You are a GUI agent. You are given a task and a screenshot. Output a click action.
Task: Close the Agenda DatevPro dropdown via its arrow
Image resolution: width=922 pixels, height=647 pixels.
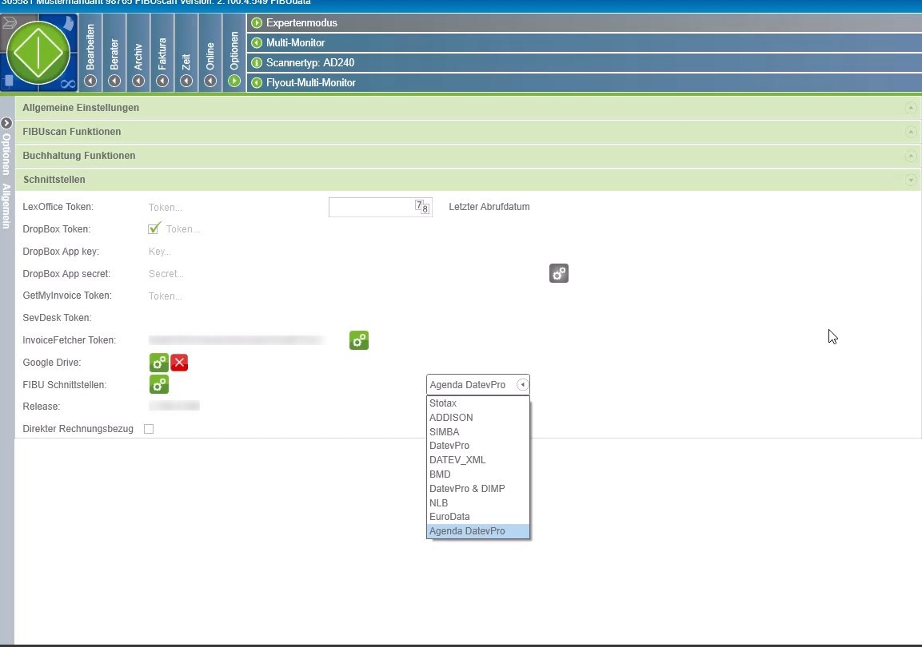(x=522, y=385)
